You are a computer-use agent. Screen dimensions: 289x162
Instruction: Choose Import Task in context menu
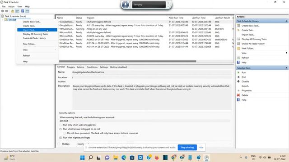(37, 30)
